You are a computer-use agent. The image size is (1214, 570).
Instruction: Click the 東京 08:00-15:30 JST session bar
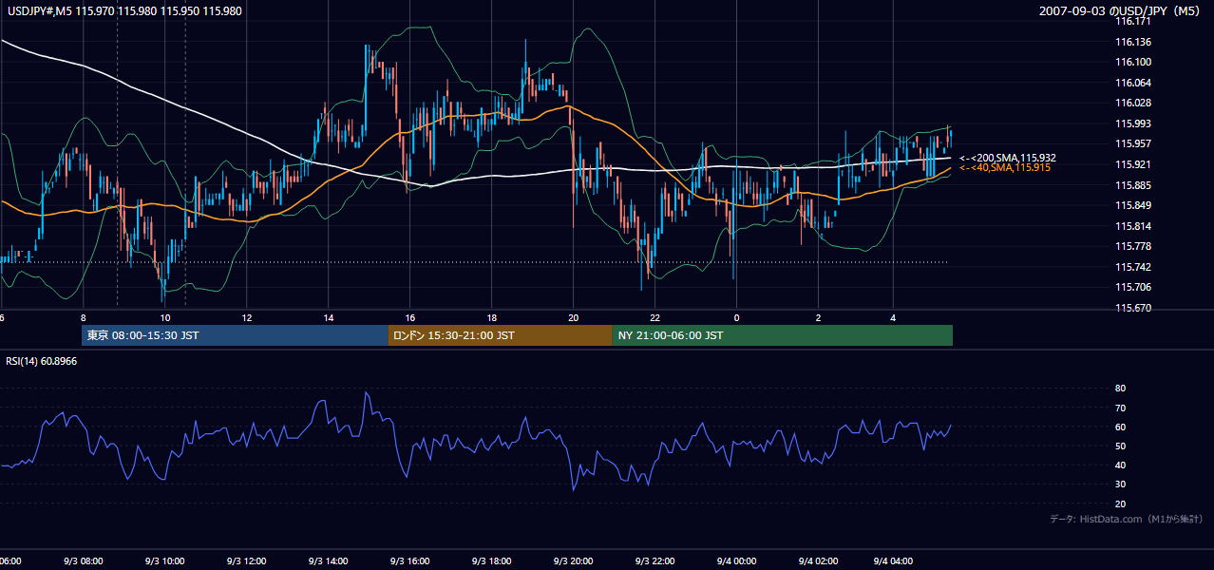point(235,335)
